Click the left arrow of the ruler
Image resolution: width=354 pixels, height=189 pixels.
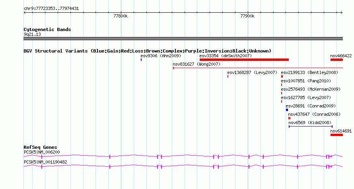pos(25,13)
